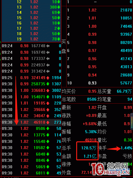Click bid level 3 volume 74046
This screenshot has width=133, height=178.
[x=126, y=27]
